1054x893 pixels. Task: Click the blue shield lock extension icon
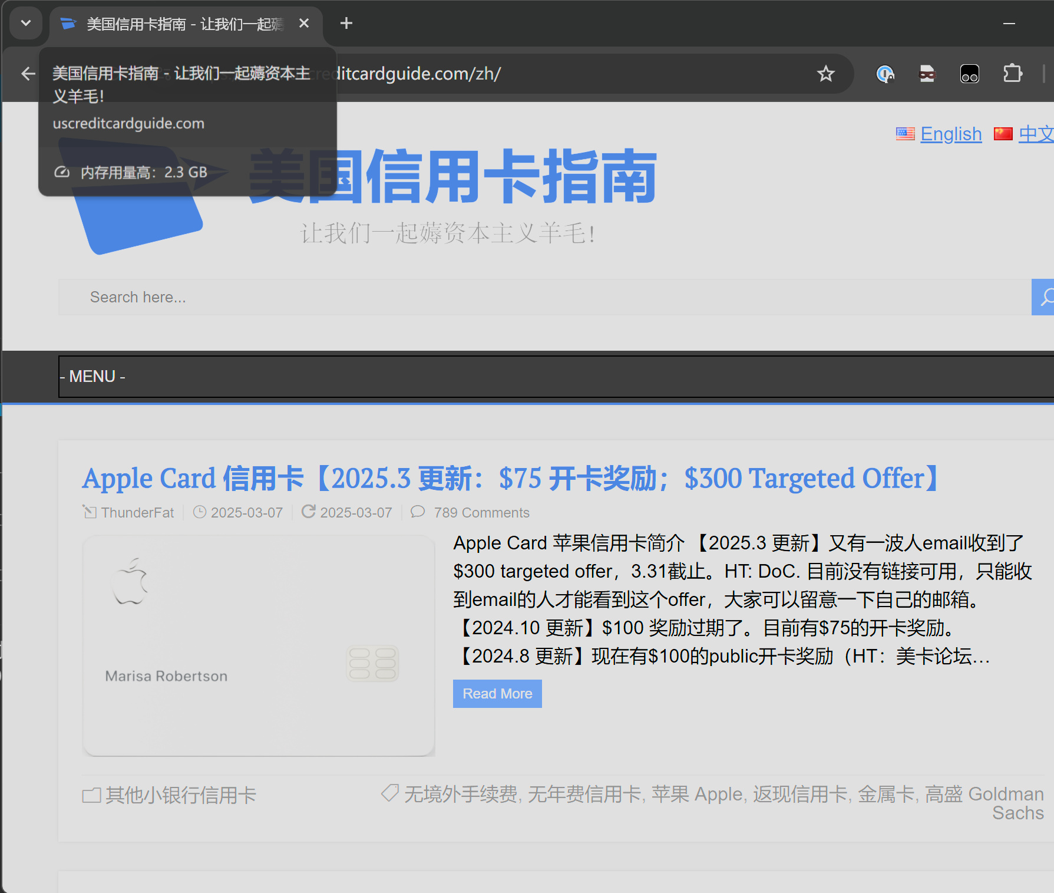point(885,74)
